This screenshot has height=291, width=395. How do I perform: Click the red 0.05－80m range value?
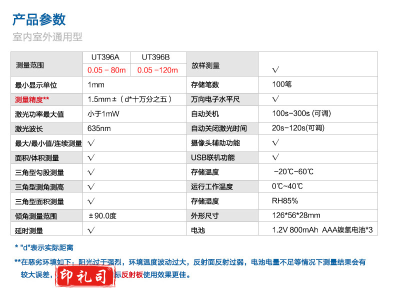106,70
